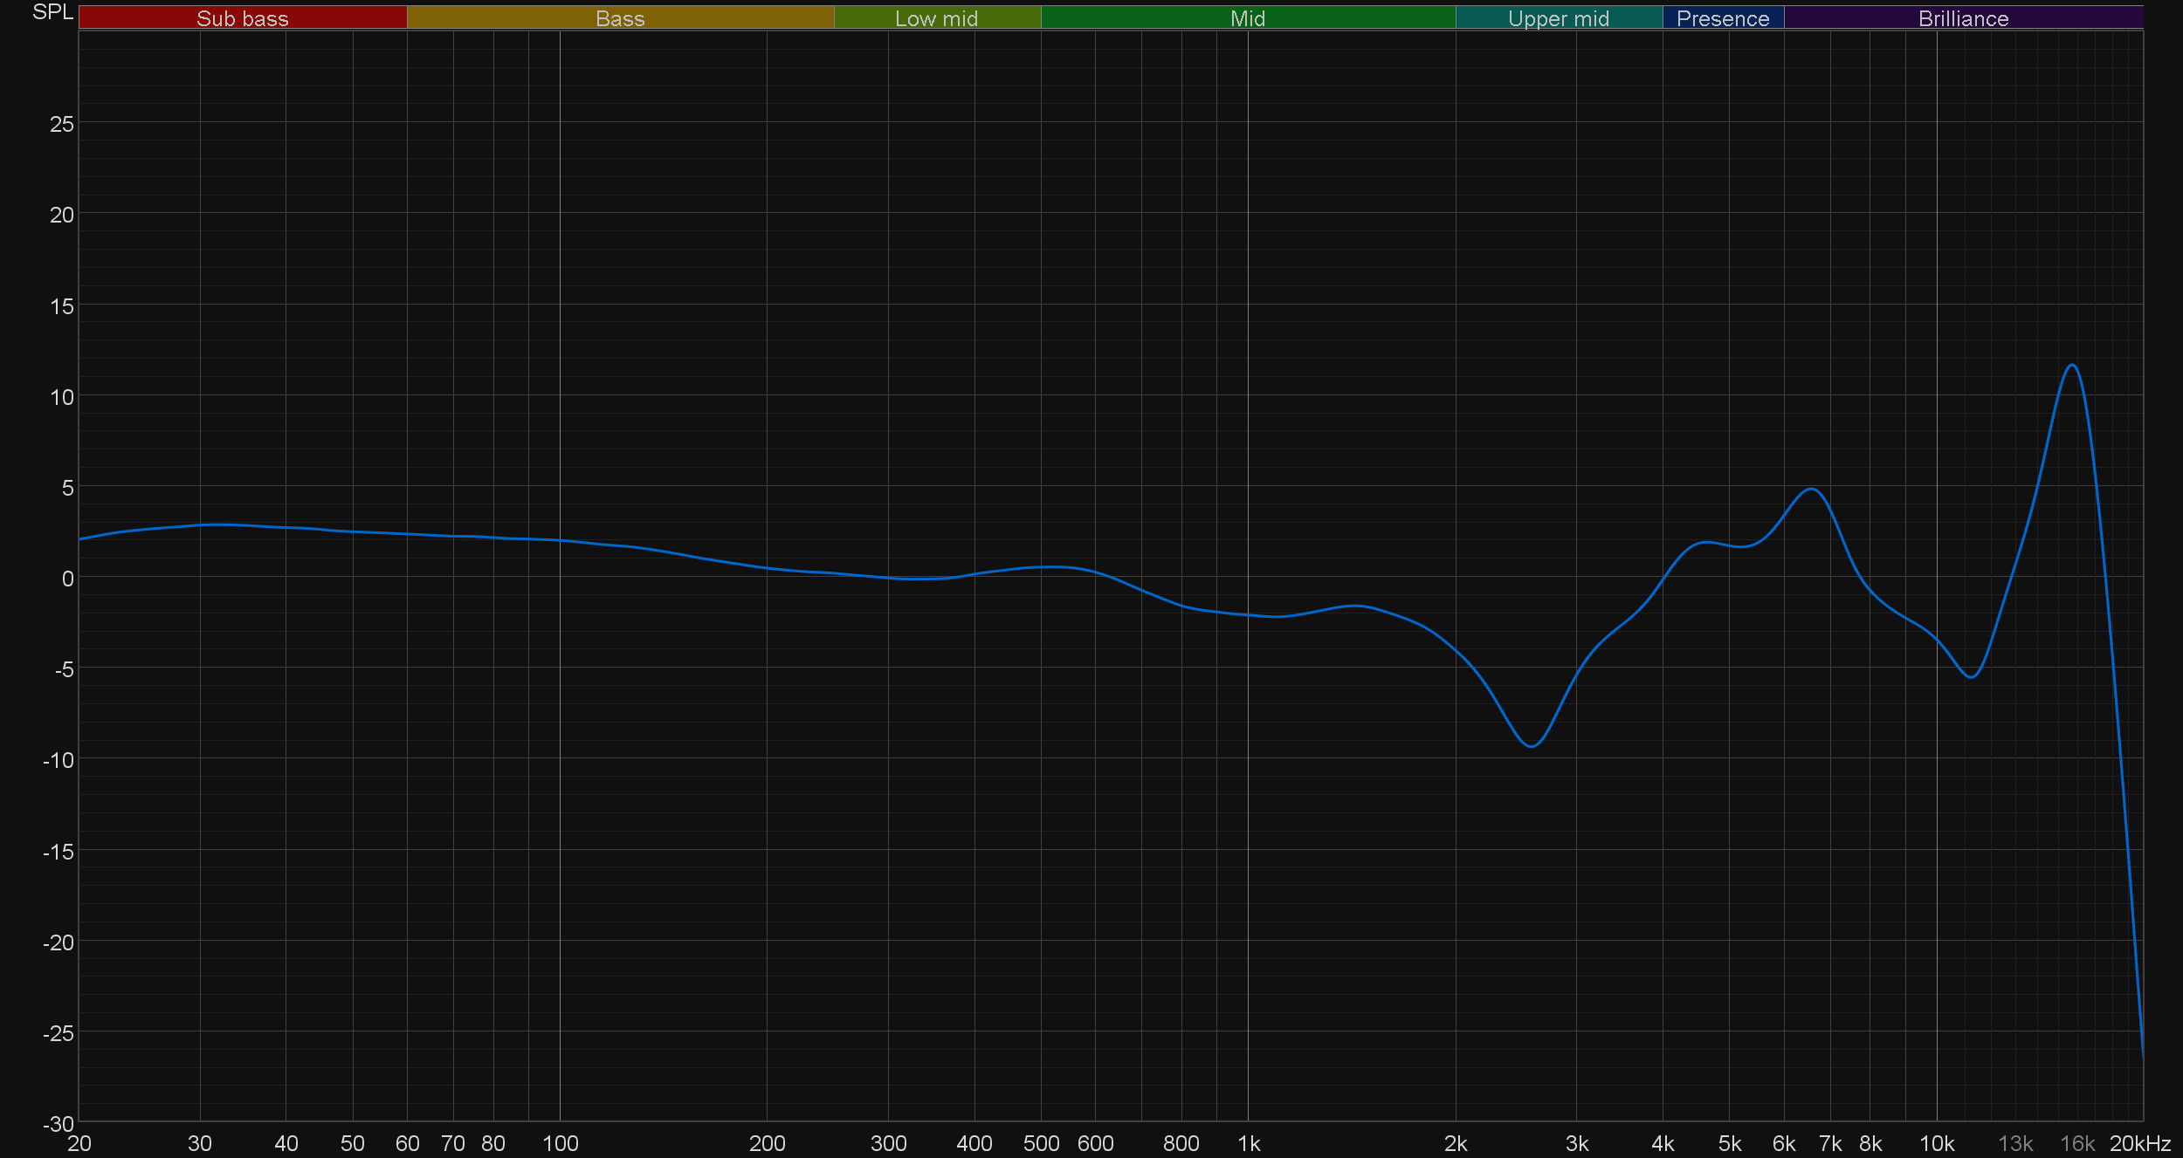Select the Presence band header

point(1722,18)
